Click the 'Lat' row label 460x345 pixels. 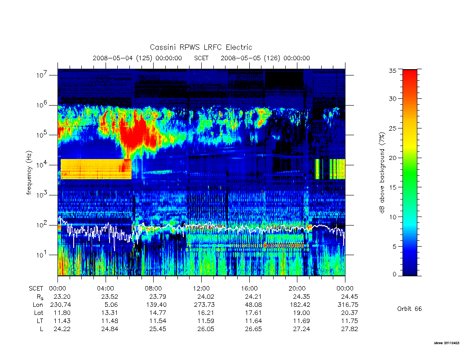pyautogui.click(x=39, y=313)
